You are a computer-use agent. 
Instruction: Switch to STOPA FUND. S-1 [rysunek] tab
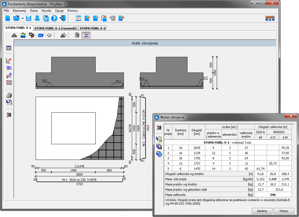coord(55,28)
